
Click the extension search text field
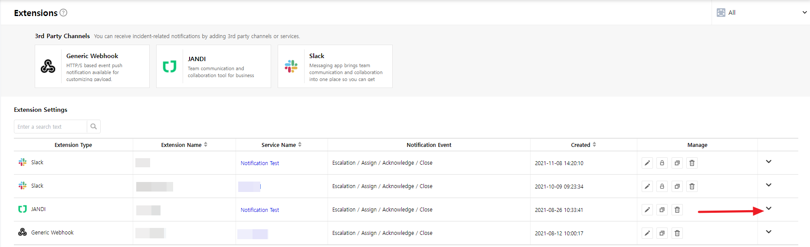point(51,127)
